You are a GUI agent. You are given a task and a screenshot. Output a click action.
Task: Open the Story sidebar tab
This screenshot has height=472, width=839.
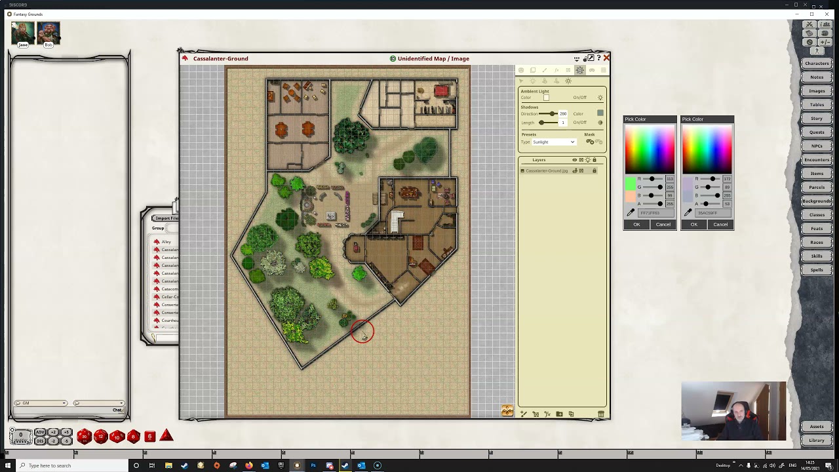tap(817, 119)
